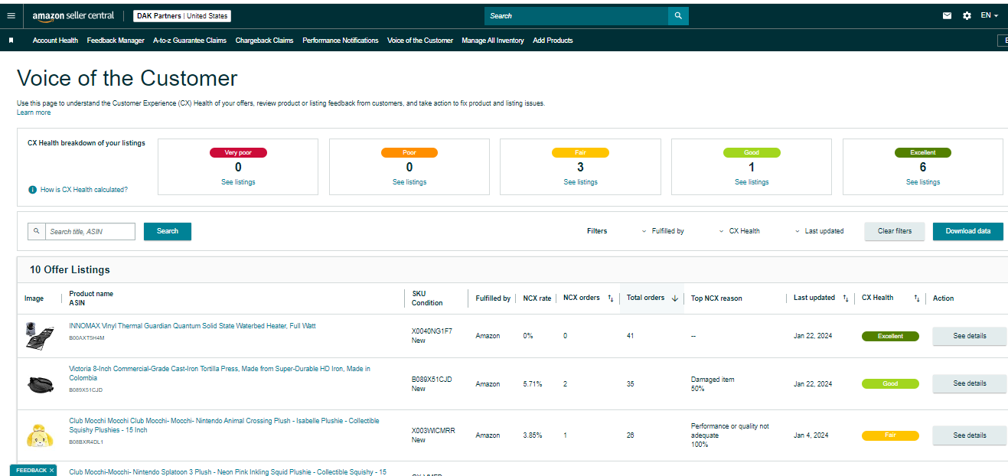The image size is (1008, 476).
Task: Click the Poor orange badge
Action: [409, 152]
